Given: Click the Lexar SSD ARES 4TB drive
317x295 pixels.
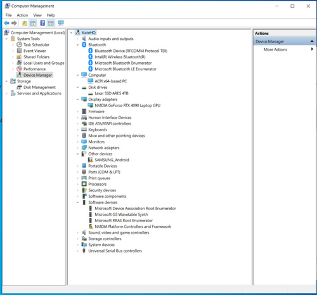Looking at the screenshot, I should [x=112, y=93].
